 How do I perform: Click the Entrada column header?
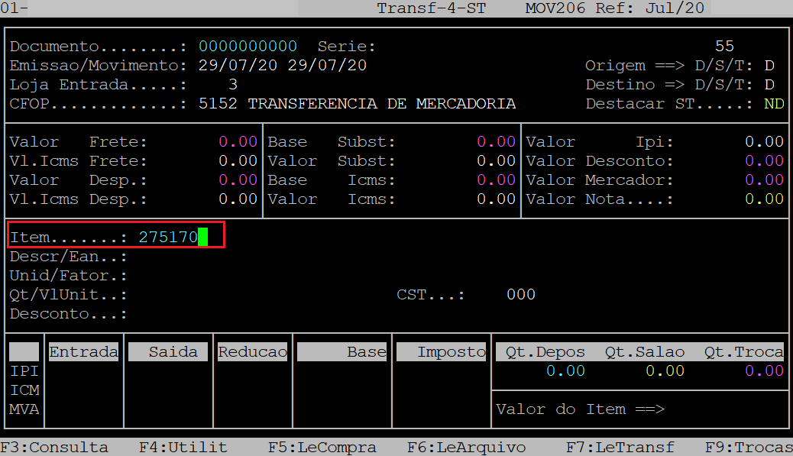(83, 352)
